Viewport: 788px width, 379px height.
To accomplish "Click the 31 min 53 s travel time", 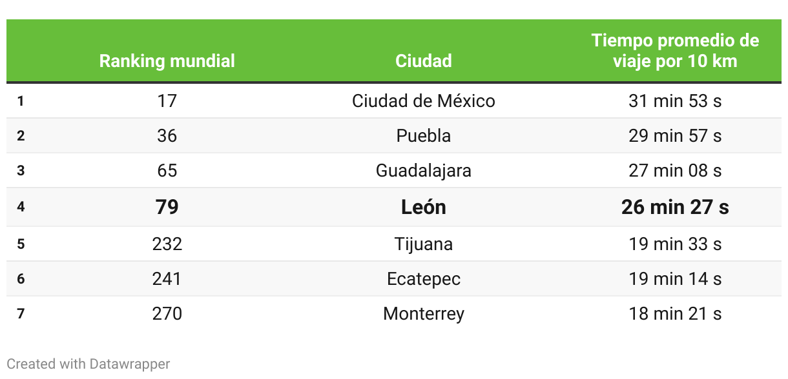I will (675, 101).
